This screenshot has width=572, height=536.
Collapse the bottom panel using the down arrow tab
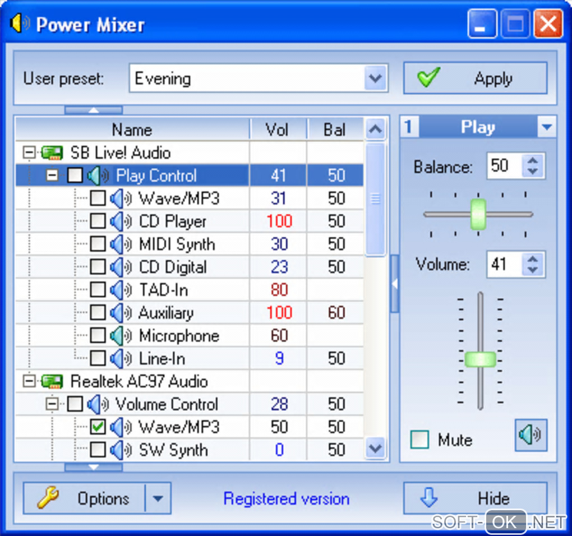[94, 466]
